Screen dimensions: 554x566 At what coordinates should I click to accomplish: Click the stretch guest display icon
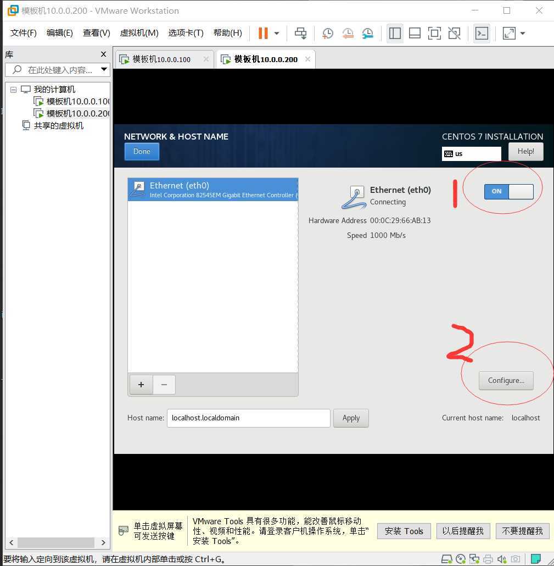point(509,33)
